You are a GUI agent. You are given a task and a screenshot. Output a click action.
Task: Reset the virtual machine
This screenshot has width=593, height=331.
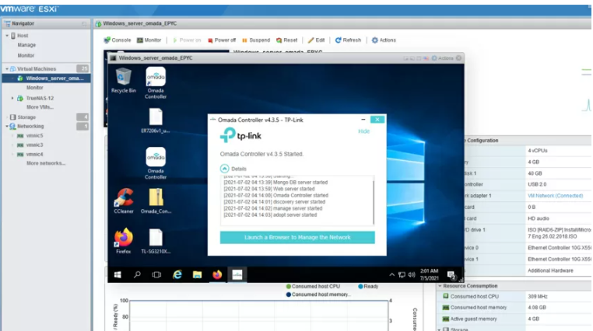(x=286, y=40)
